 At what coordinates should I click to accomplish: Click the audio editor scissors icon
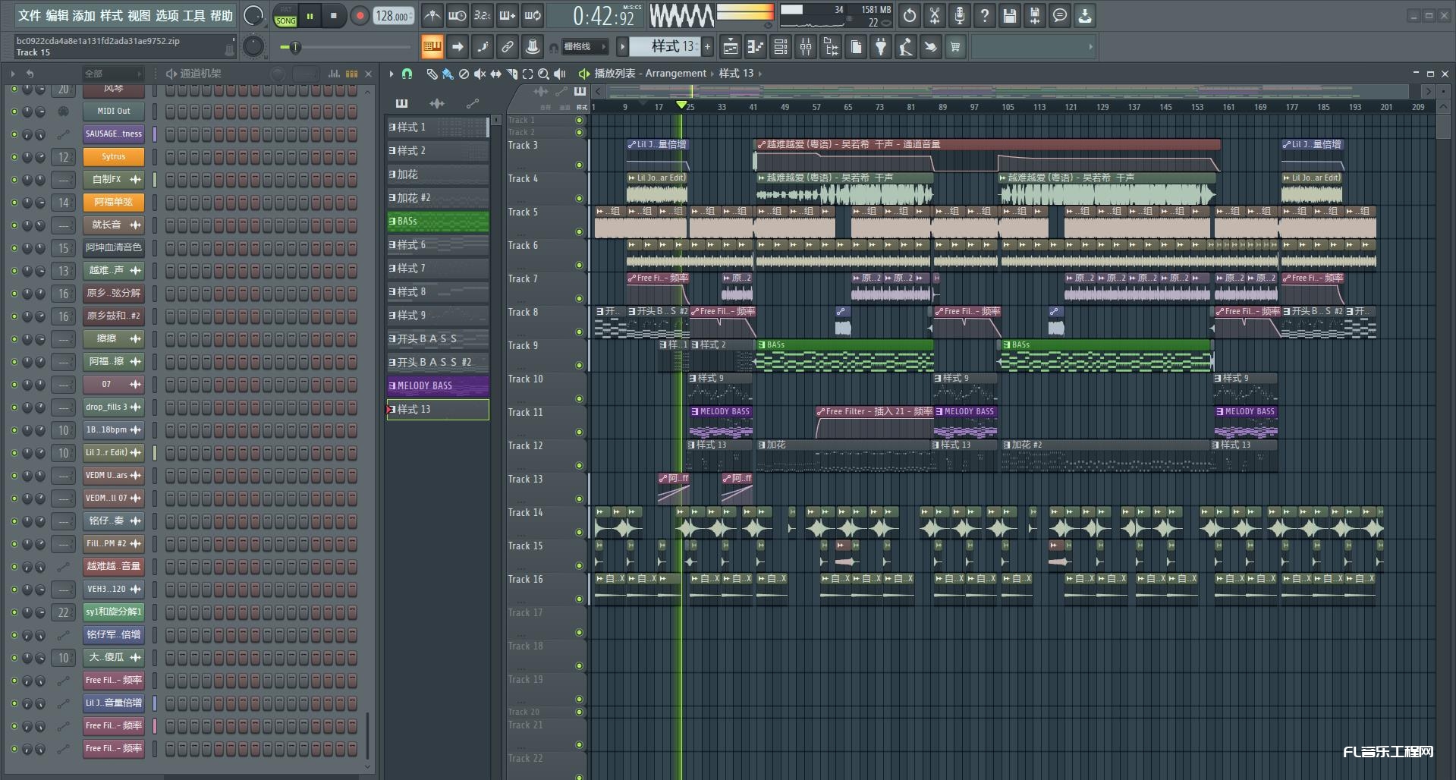tap(934, 15)
